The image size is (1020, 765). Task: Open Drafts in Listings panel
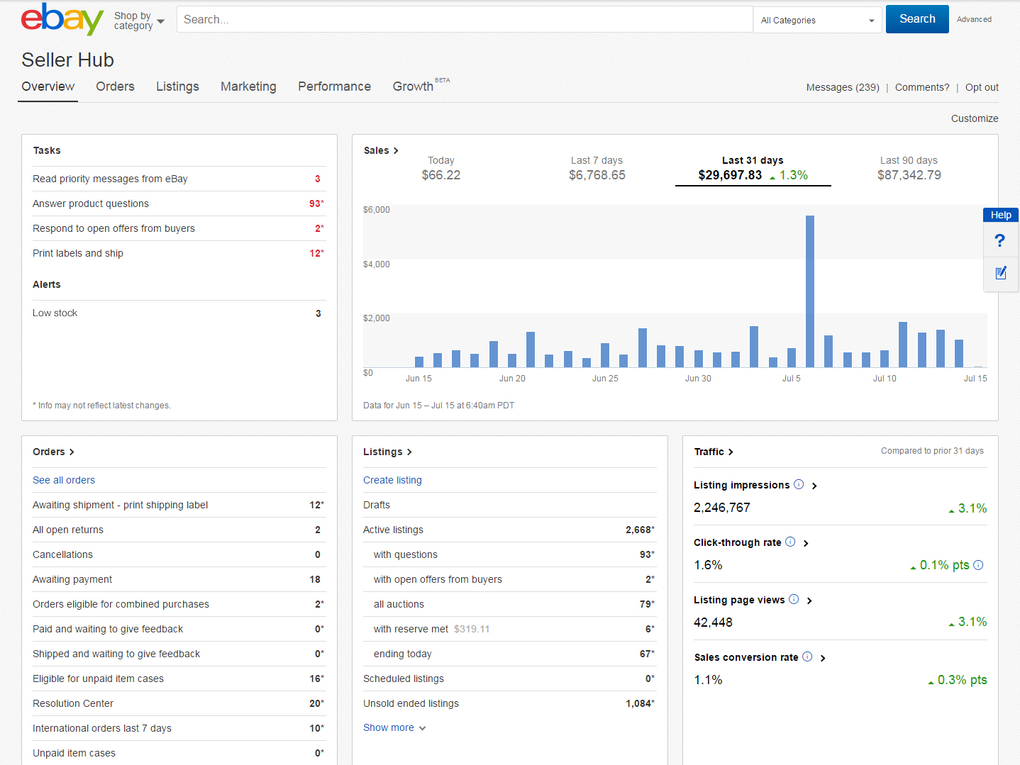coord(510,505)
